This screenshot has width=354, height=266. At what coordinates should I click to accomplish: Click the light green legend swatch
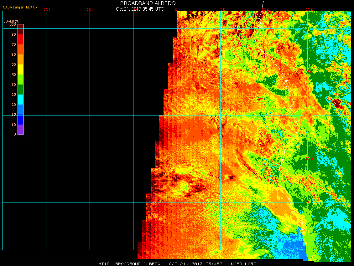coord(20,79)
